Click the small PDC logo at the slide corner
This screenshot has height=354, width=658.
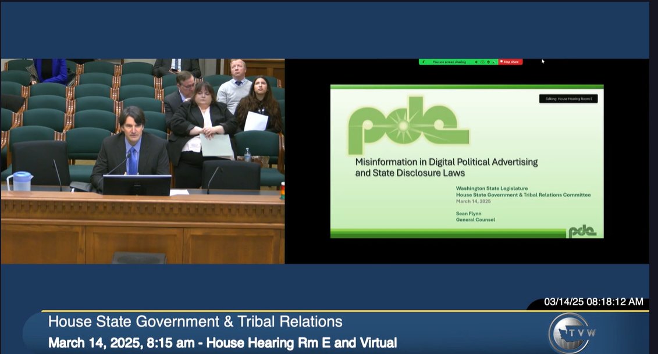(x=584, y=230)
